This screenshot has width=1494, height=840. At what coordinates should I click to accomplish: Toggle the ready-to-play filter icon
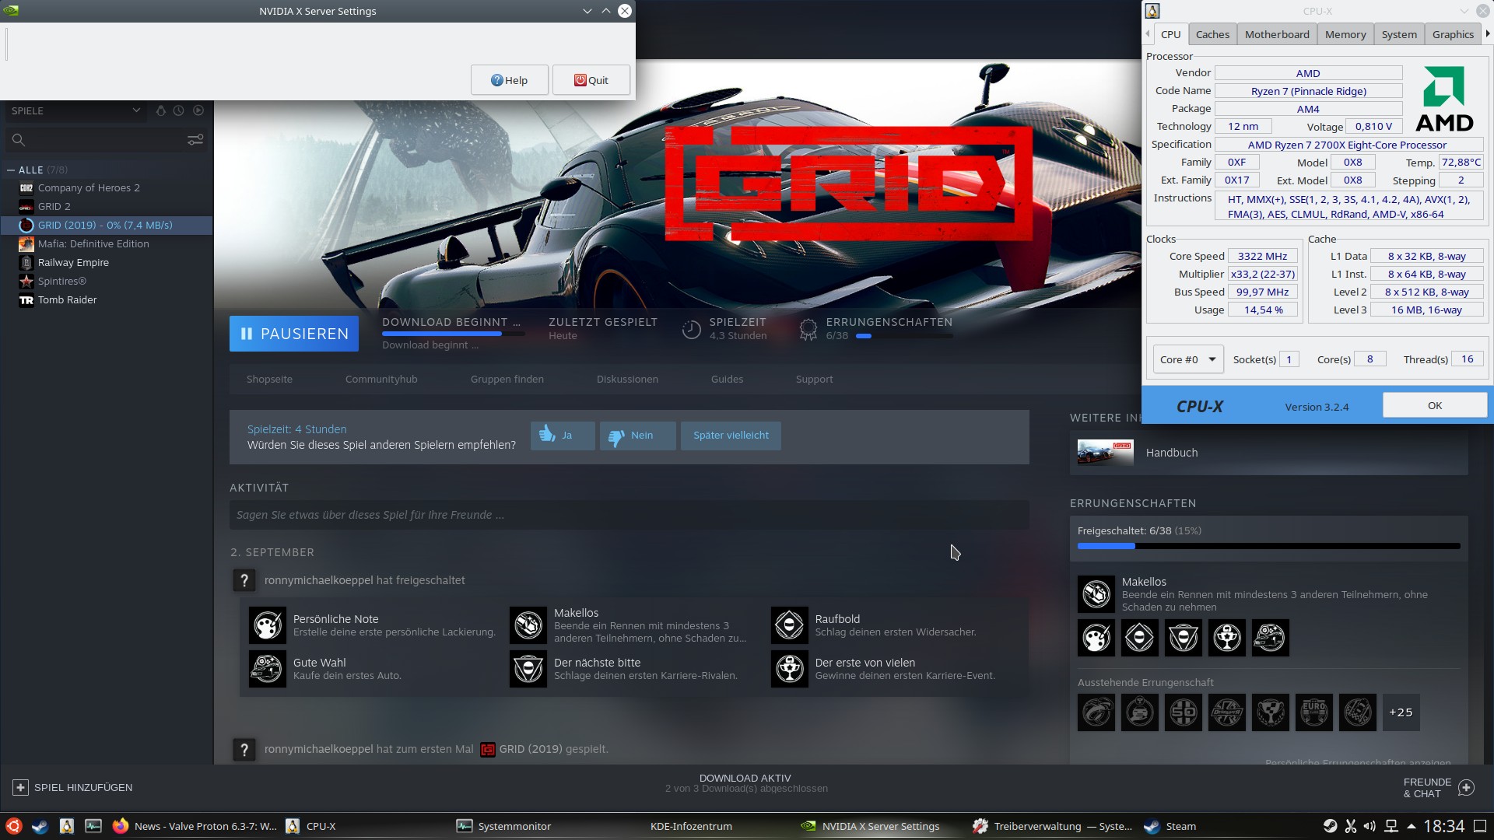(199, 111)
